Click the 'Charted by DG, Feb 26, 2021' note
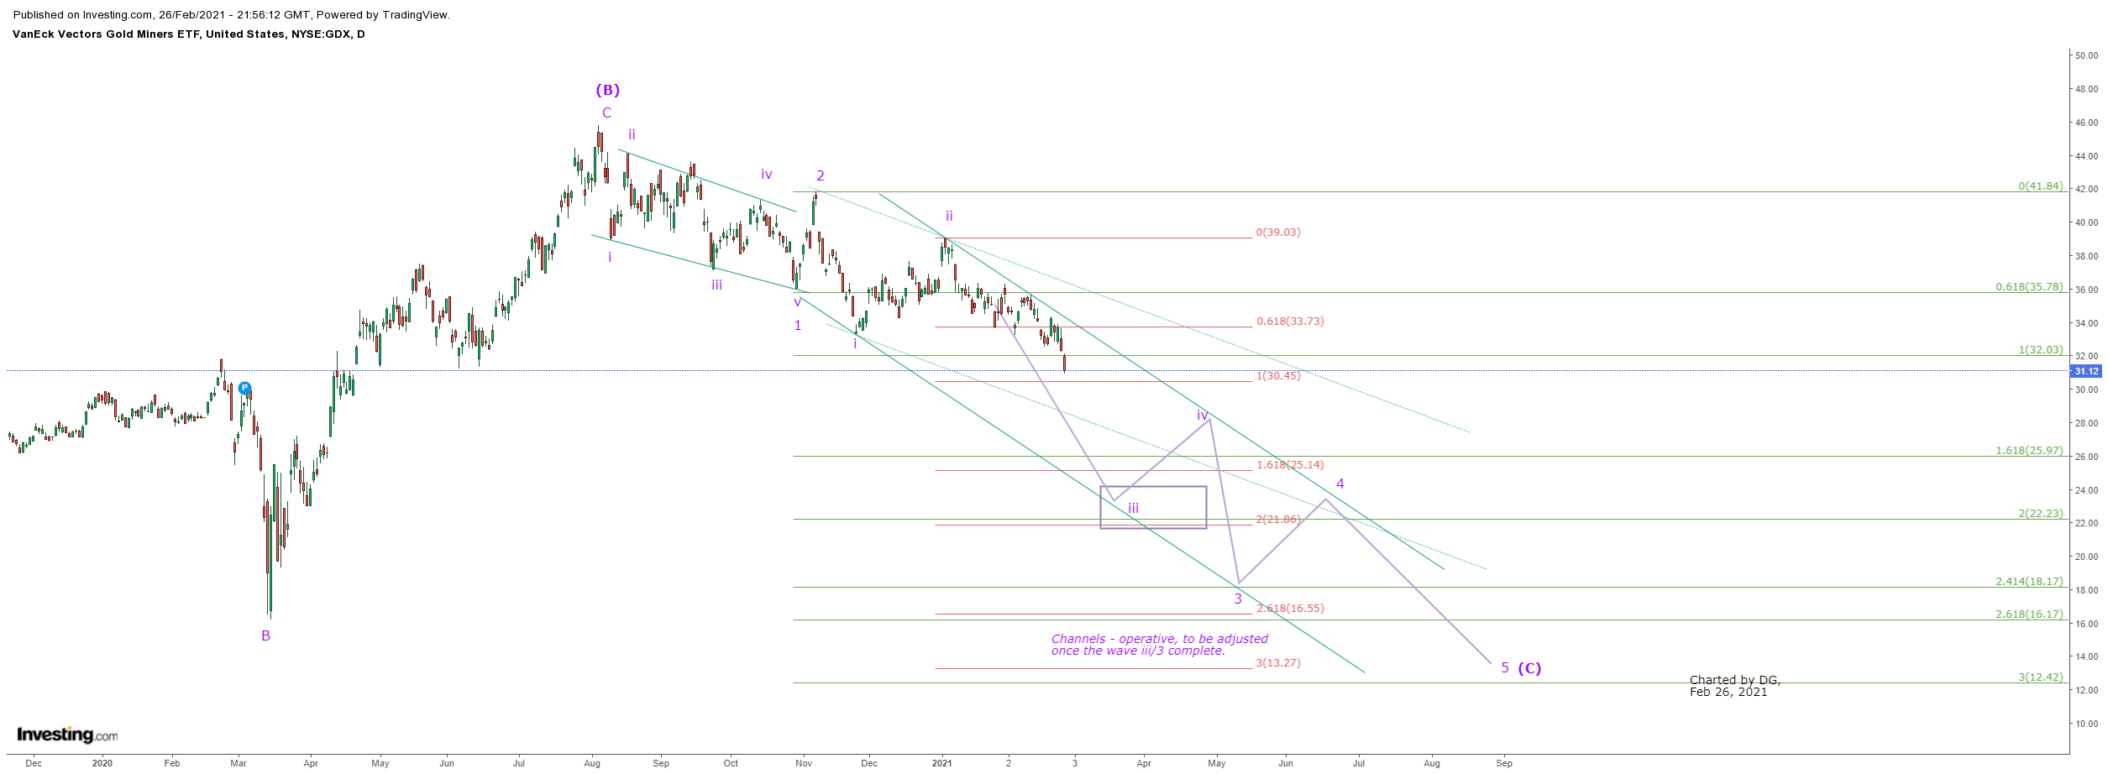 [1735, 686]
